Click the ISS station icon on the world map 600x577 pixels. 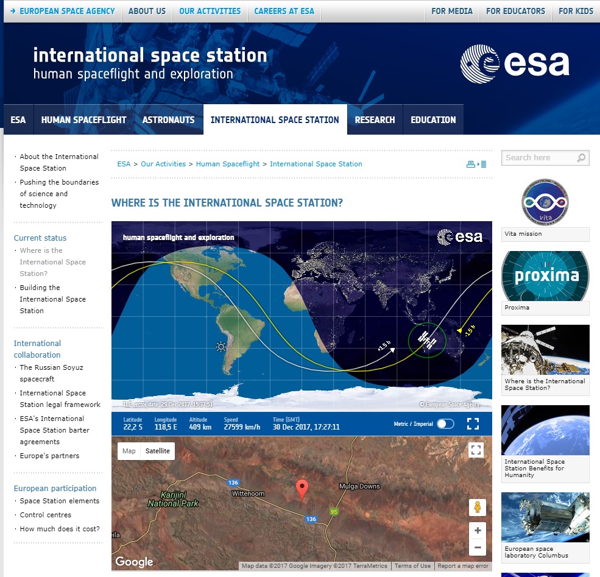427,341
